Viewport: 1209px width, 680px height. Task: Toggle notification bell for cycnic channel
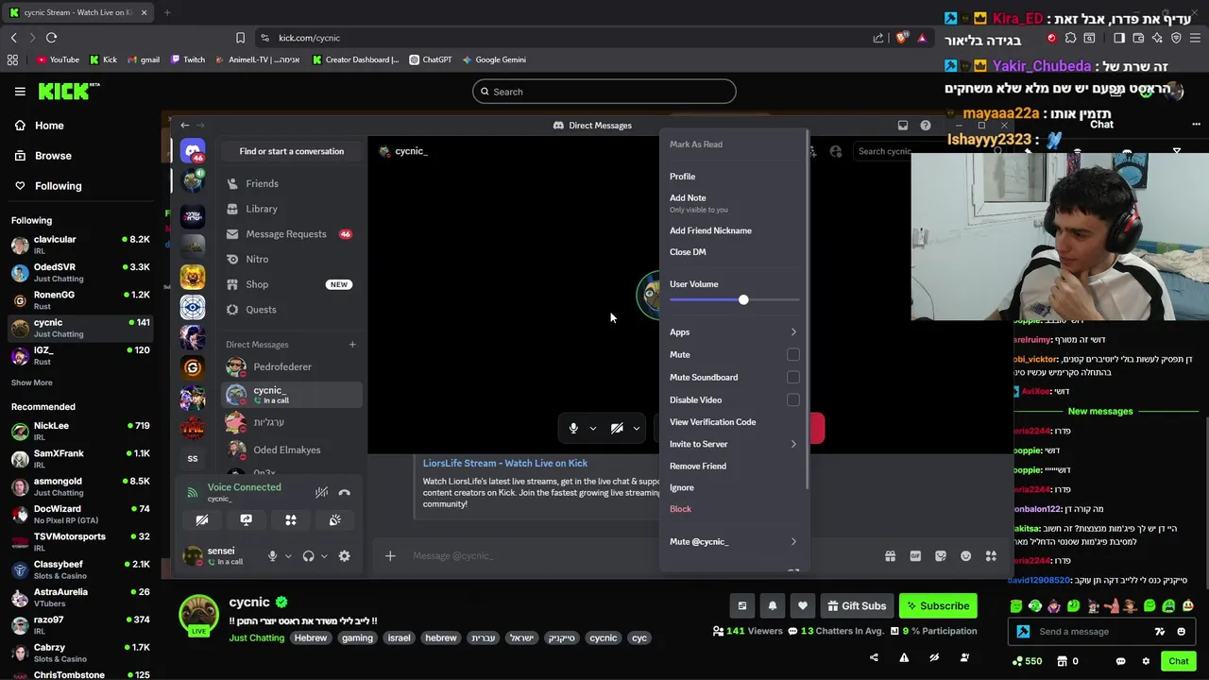click(773, 606)
